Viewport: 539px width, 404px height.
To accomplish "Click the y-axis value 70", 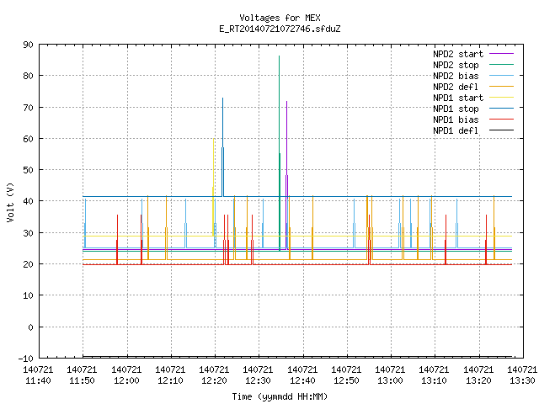I will click(28, 108).
